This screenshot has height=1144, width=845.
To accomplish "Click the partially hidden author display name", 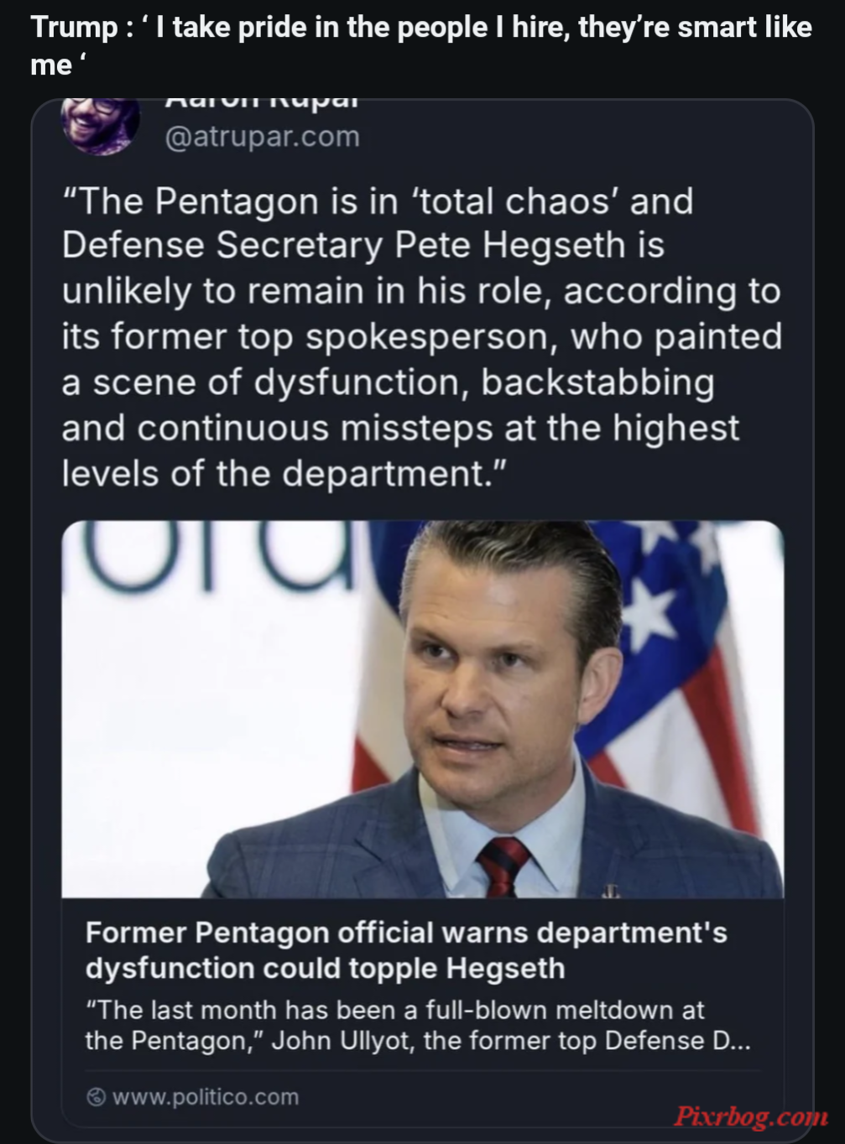I will tap(262, 104).
